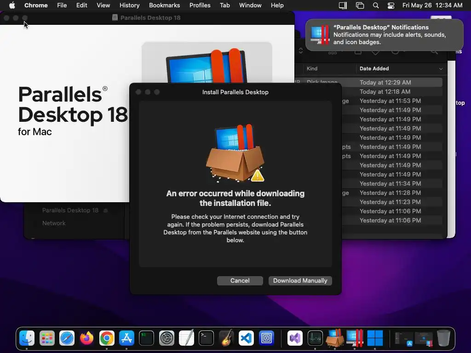
Task: Click the warning box icon in install dialog
Action: tap(235, 153)
